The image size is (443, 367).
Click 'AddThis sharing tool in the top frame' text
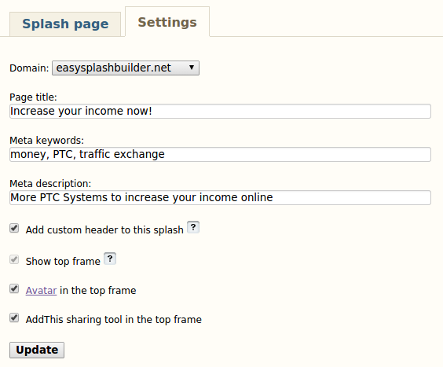pos(114,320)
